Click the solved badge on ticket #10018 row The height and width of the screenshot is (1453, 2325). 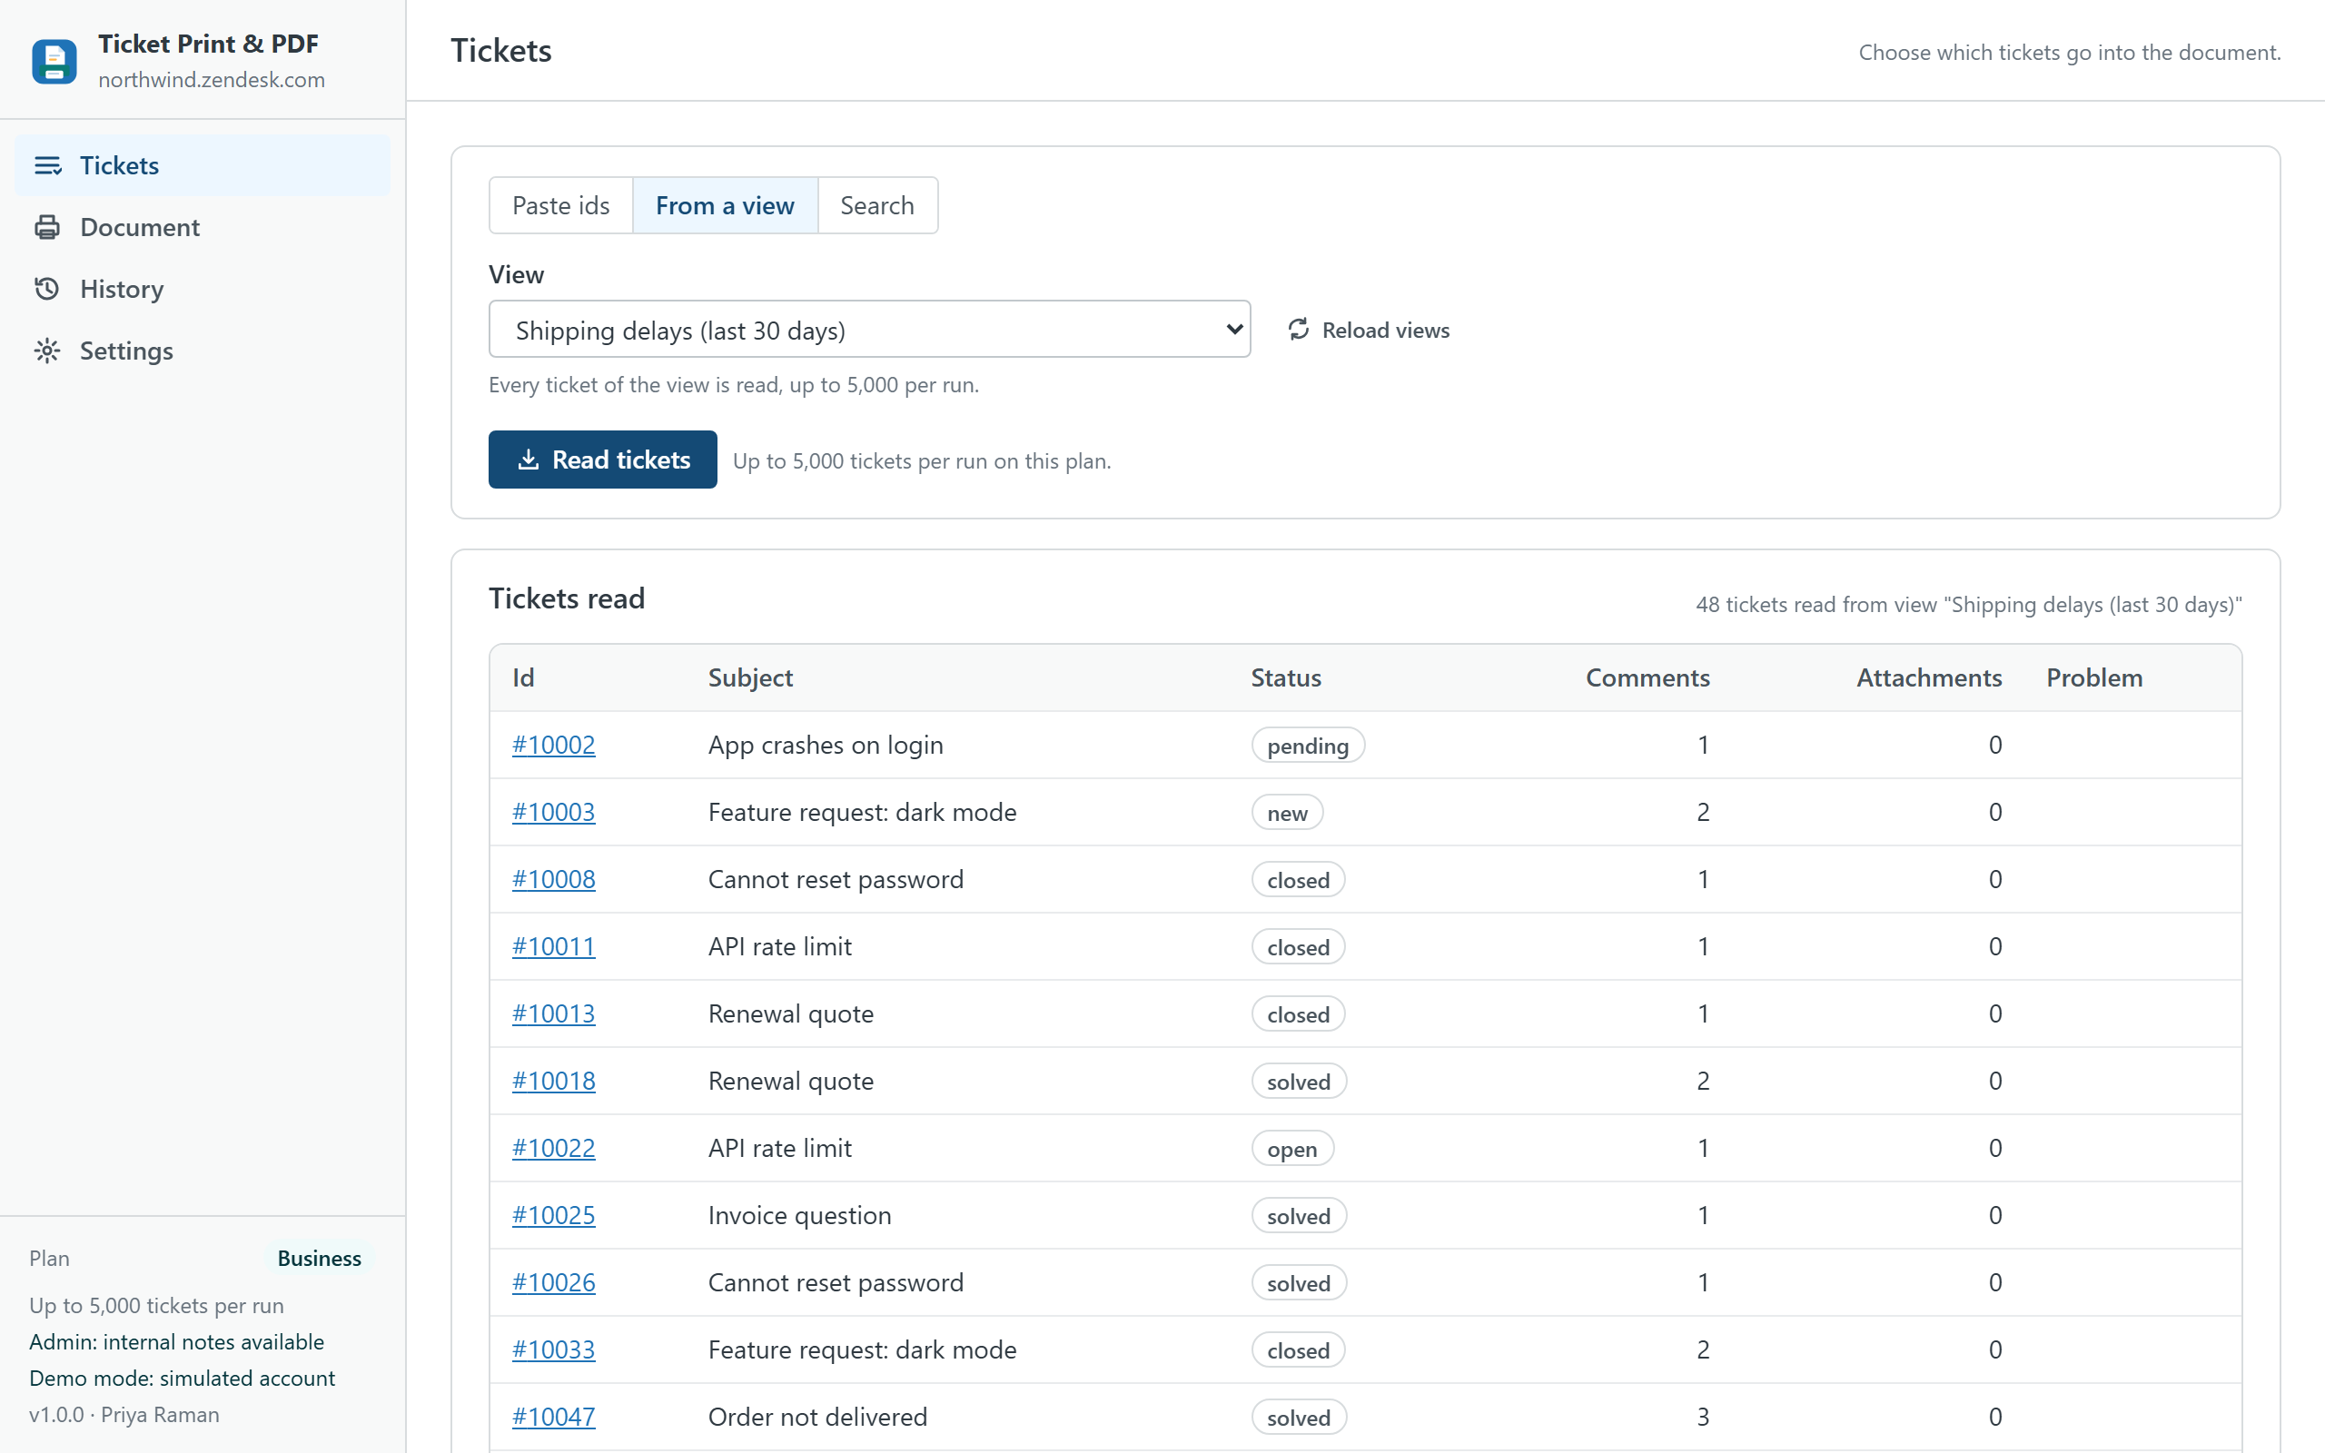point(1298,1081)
